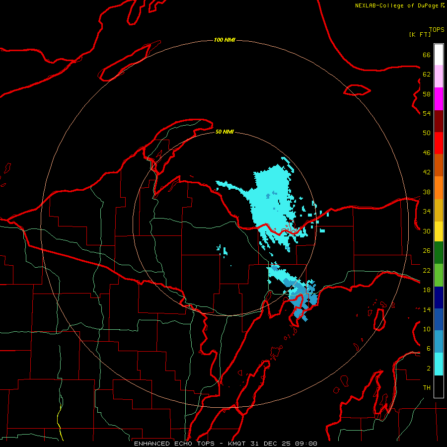
Task: Click the "22" legend value
Action: point(427,270)
